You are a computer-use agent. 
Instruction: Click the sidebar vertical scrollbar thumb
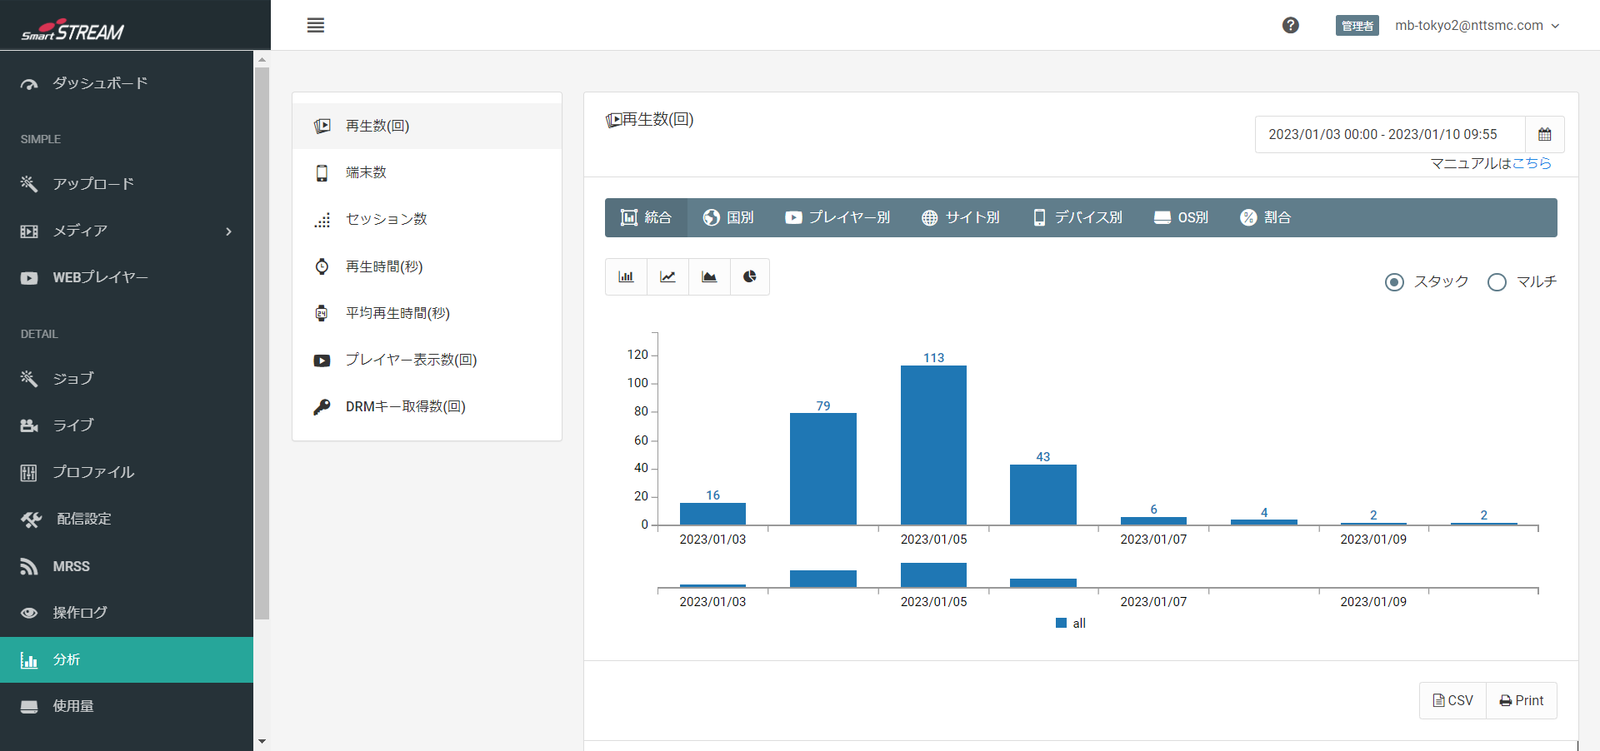click(x=262, y=344)
